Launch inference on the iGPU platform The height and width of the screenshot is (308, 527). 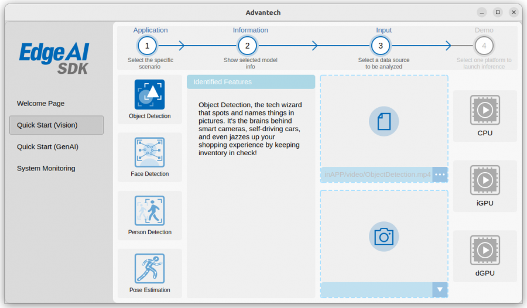pyautogui.click(x=485, y=180)
